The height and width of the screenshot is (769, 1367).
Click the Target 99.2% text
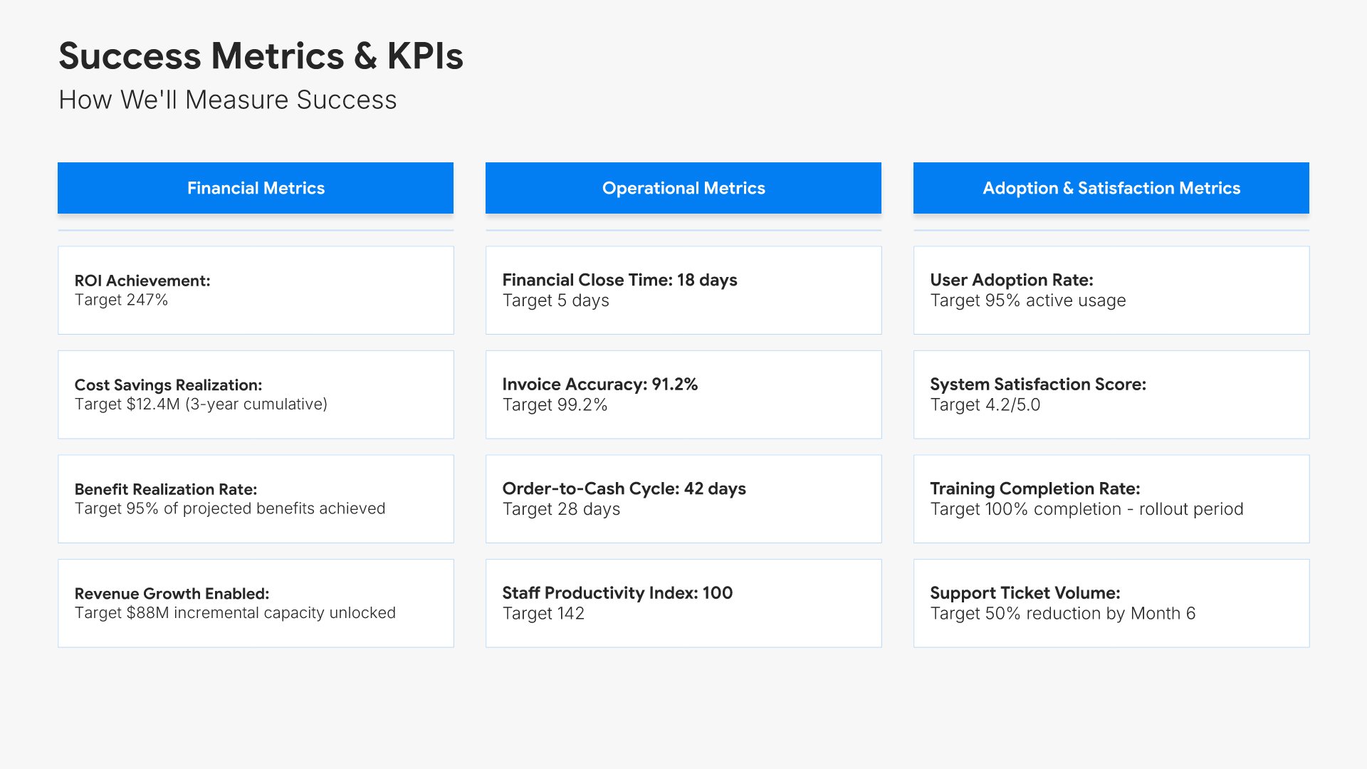pos(555,405)
